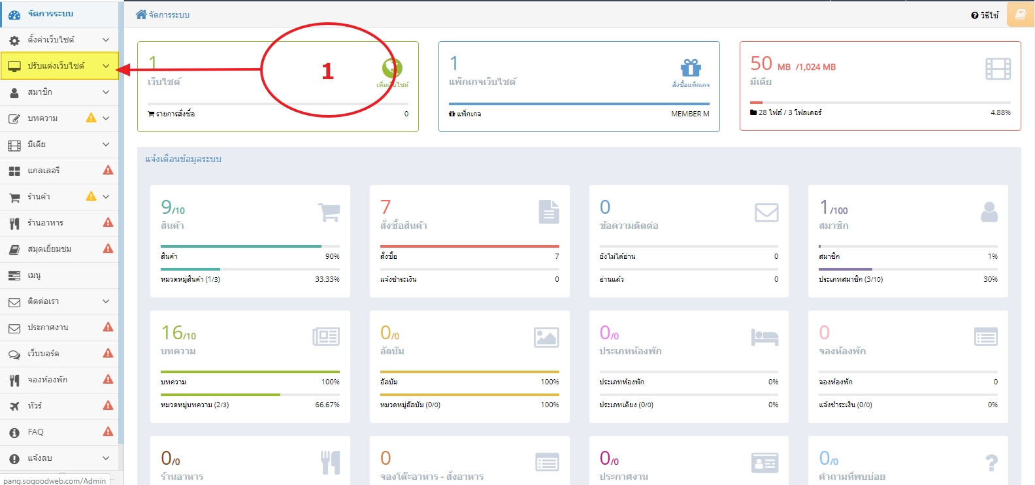Click the plane icon beside ทัวร์
1035x485 pixels.
point(14,407)
